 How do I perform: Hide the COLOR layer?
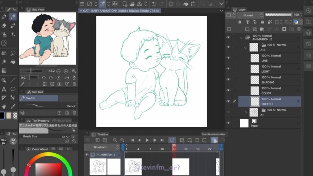(228, 90)
